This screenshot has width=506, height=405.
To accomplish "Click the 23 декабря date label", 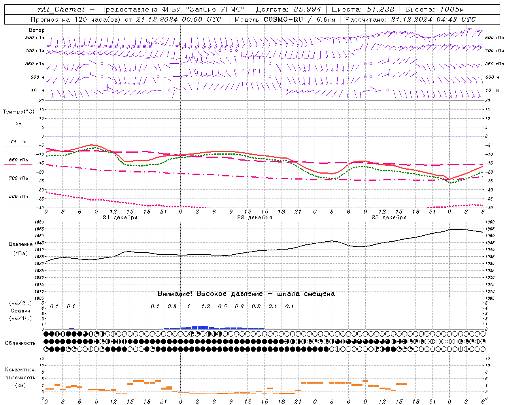I will (x=389, y=218).
